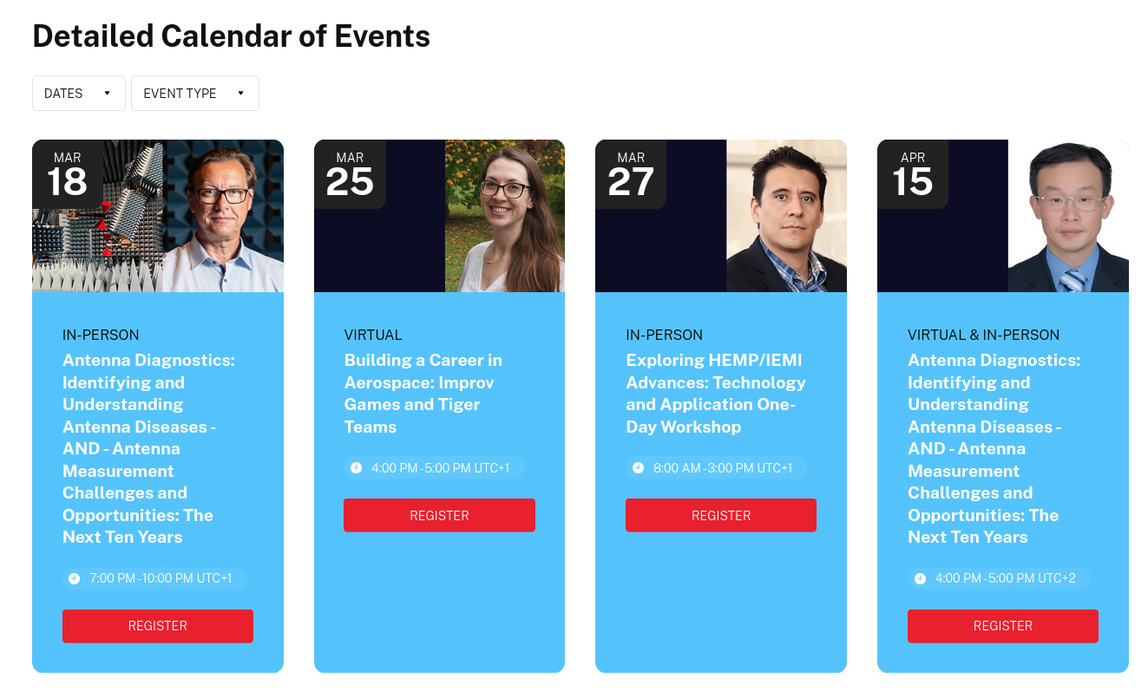The height and width of the screenshot is (691, 1148).
Task: Open the DATES filter dropdown
Action: (x=79, y=94)
